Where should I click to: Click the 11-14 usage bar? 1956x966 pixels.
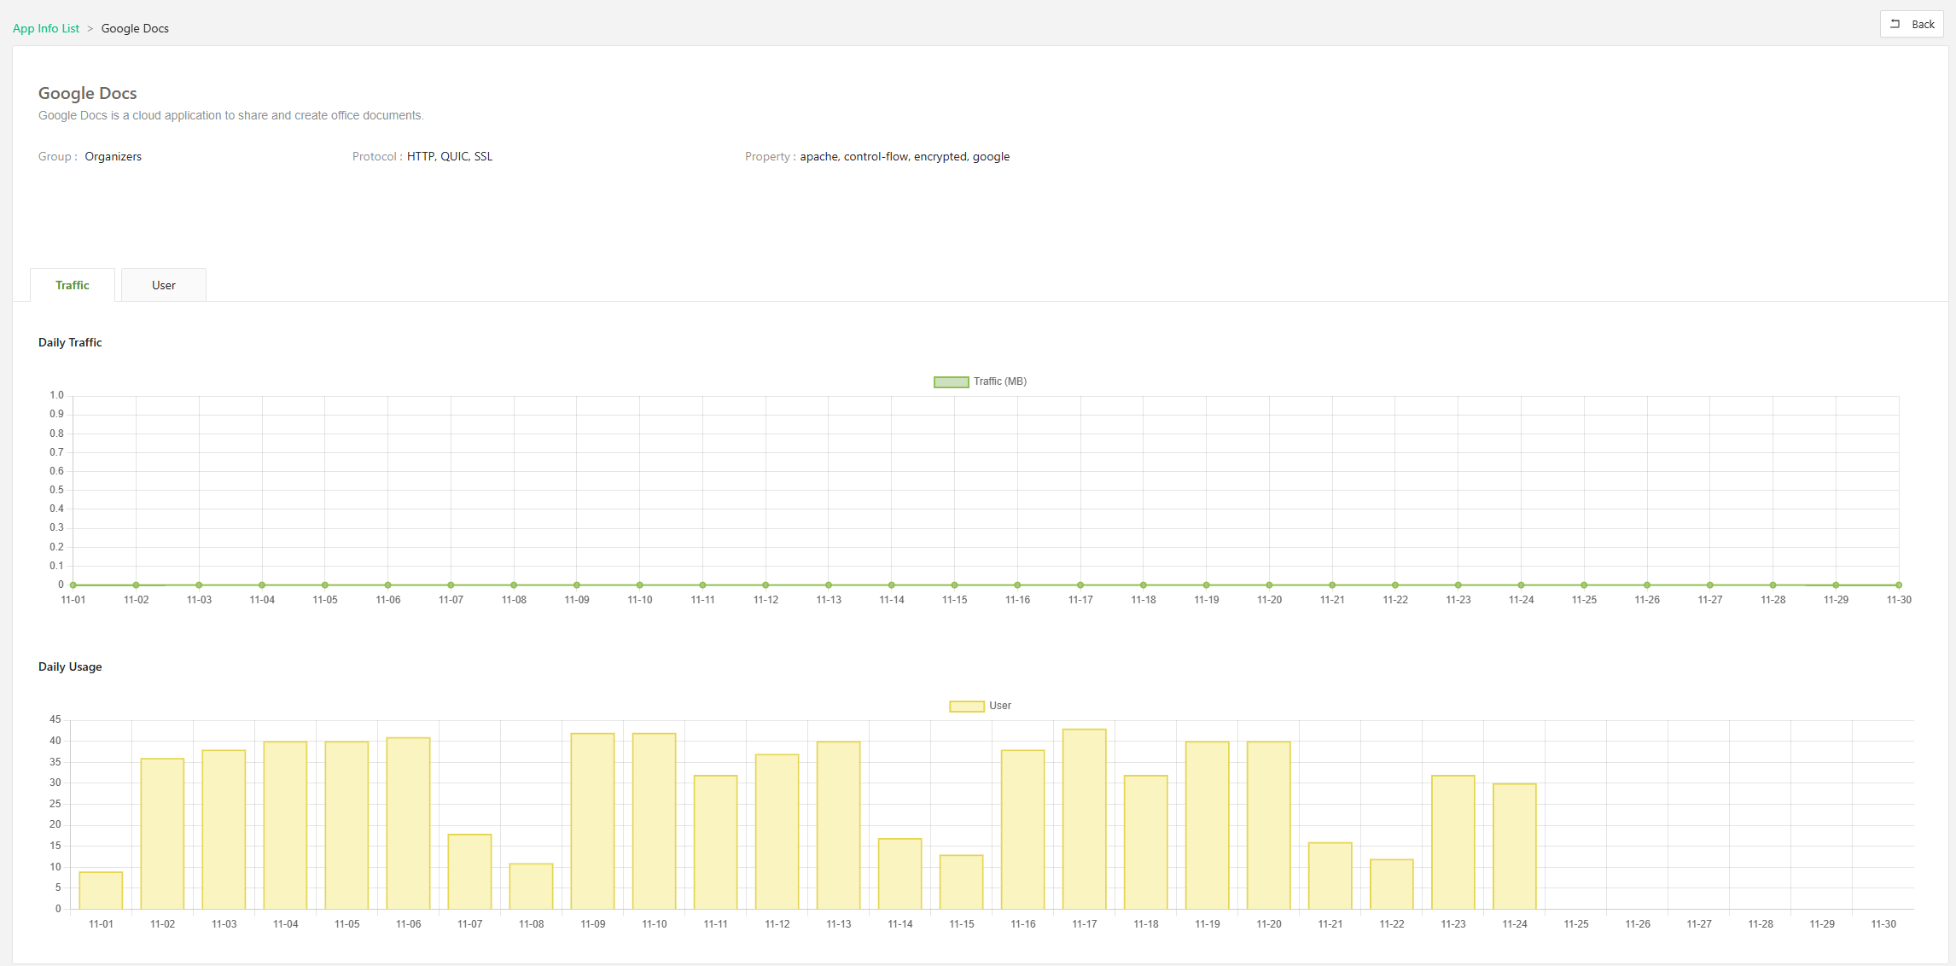pyautogui.click(x=899, y=873)
